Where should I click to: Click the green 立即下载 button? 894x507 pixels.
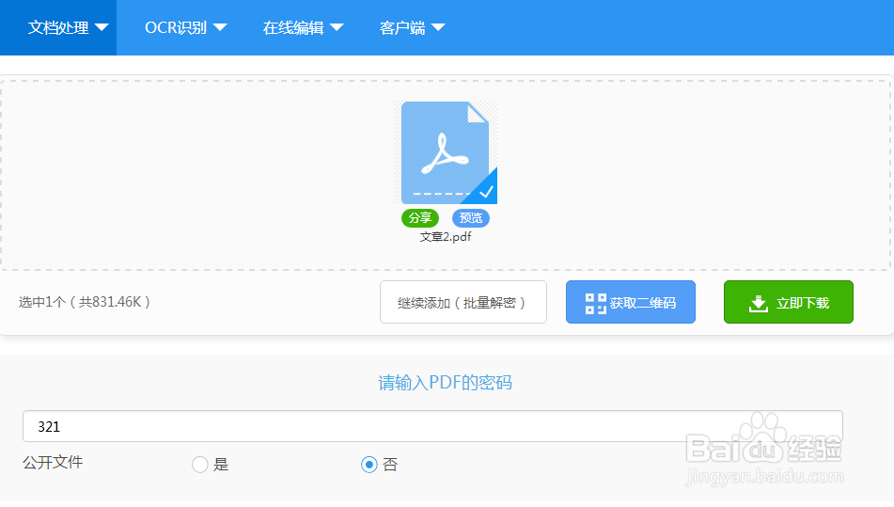tap(789, 302)
